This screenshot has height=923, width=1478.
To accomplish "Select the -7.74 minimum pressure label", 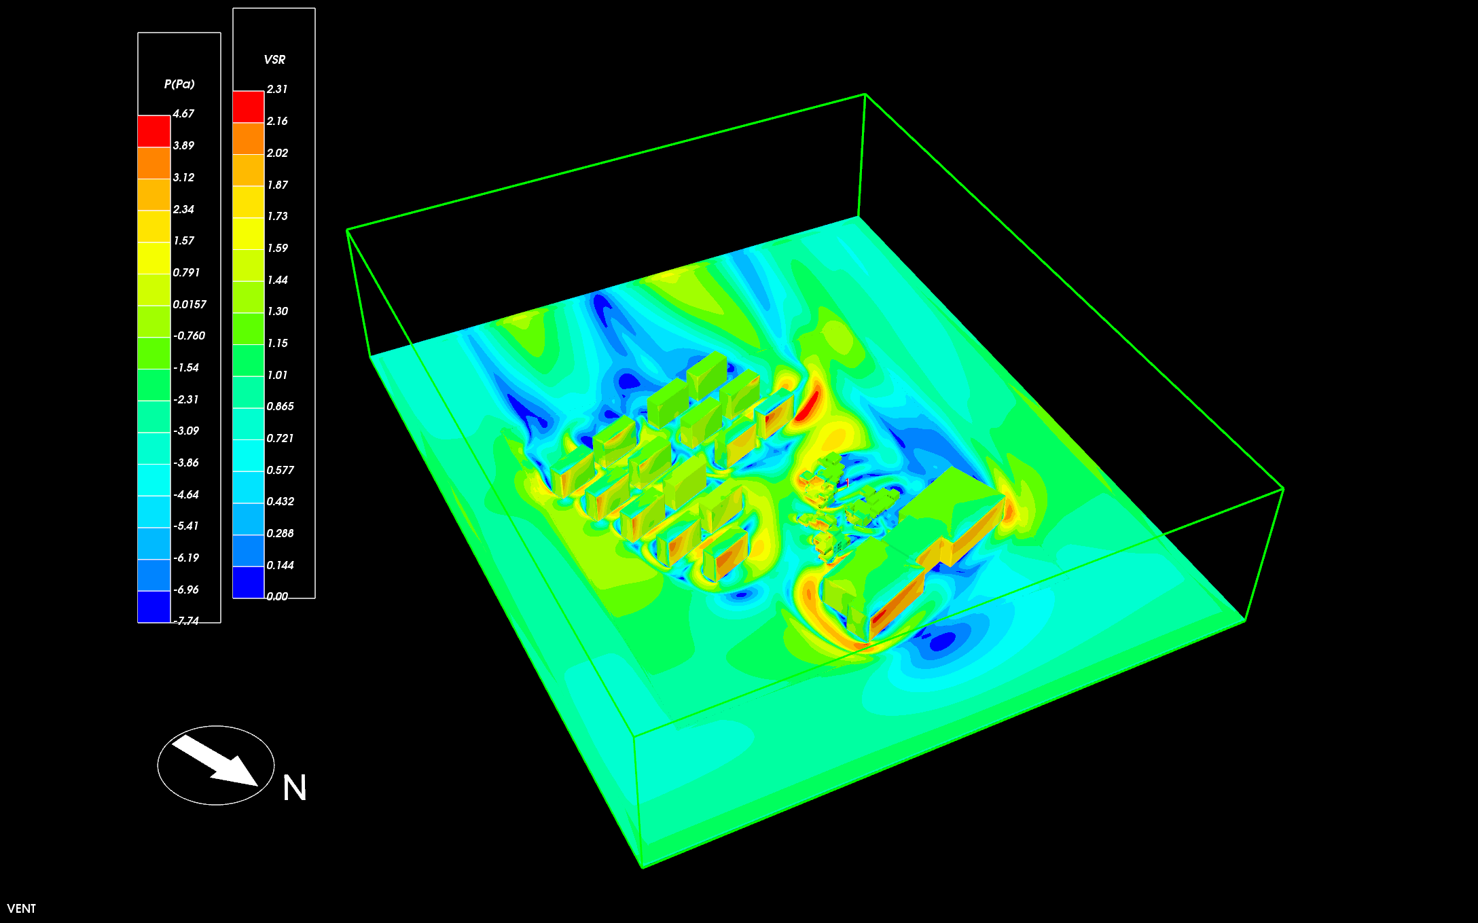I will pyautogui.click(x=186, y=621).
